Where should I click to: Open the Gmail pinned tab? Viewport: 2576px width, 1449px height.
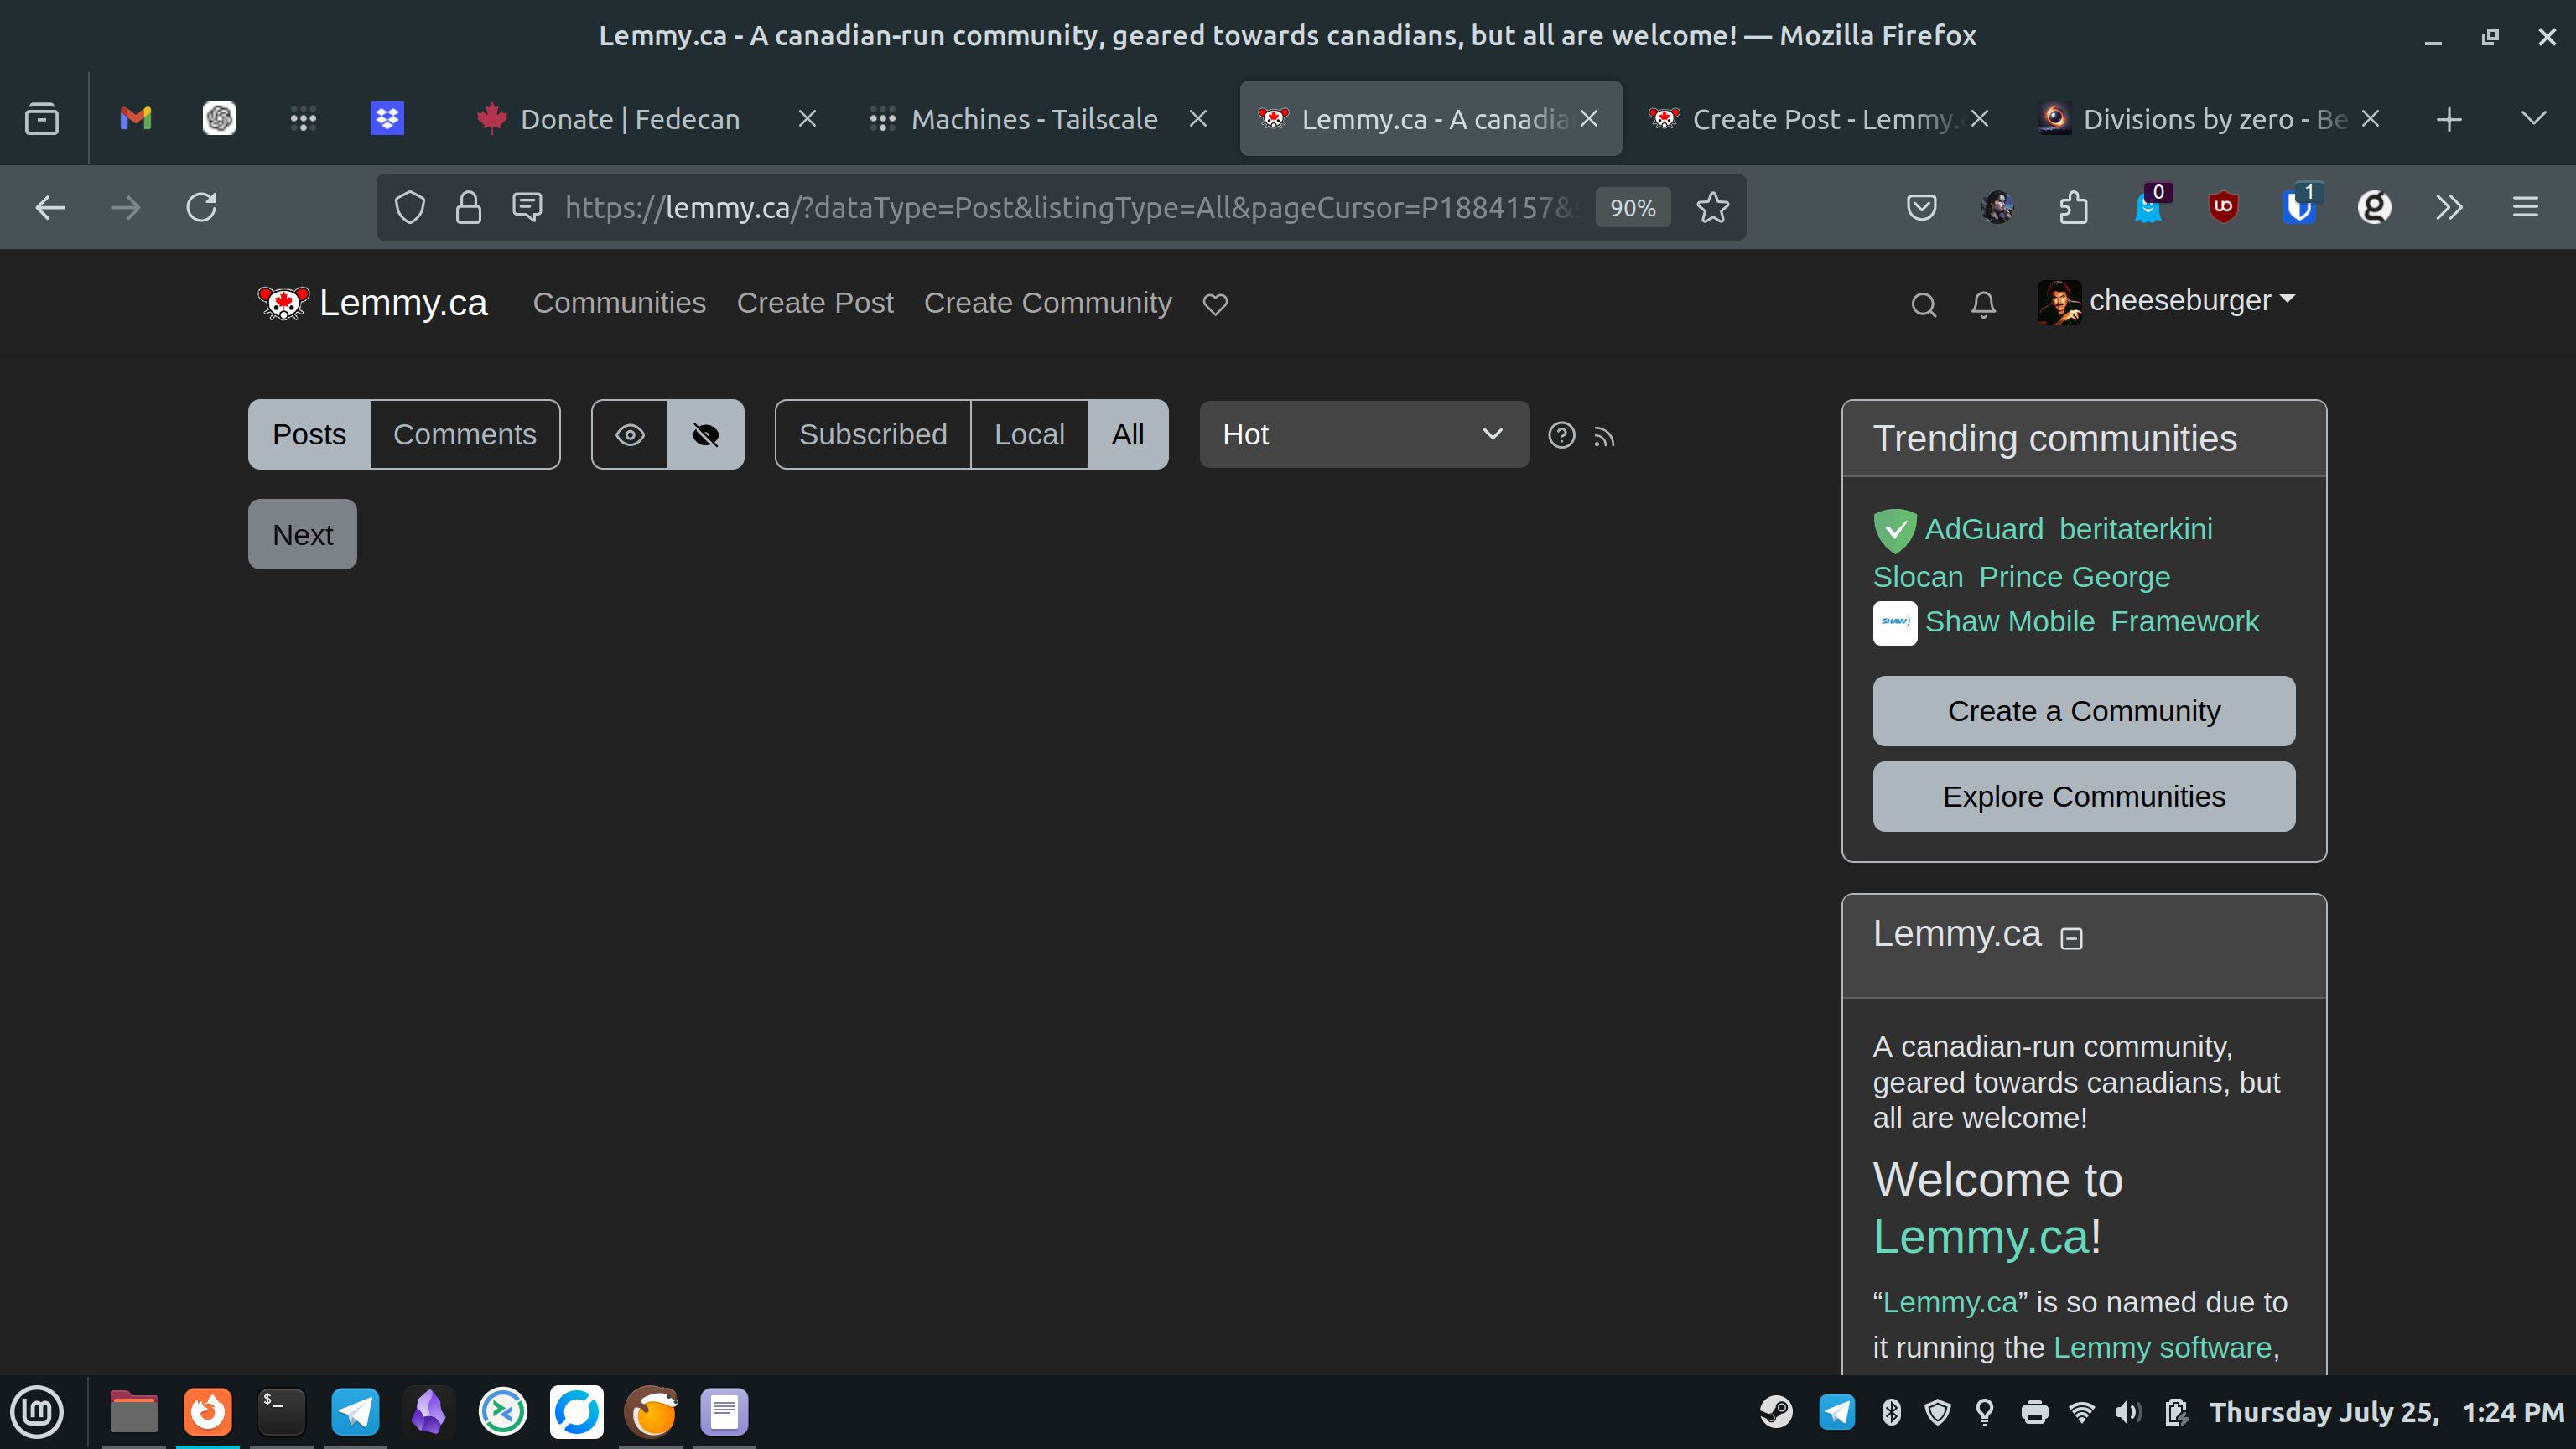coord(135,119)
